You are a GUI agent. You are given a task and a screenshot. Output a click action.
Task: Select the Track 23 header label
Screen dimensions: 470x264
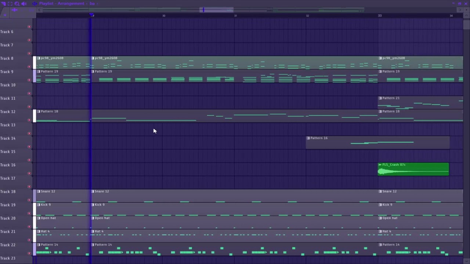point(8,258)
